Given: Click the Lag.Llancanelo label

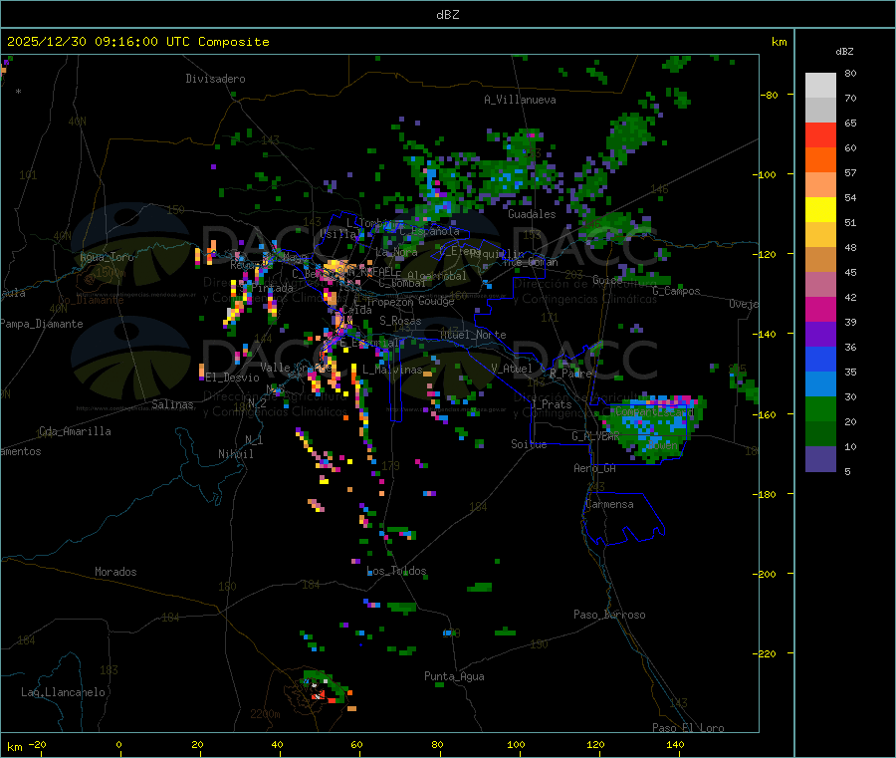Looking at the screenshot, I should click(x=64, y=692).
